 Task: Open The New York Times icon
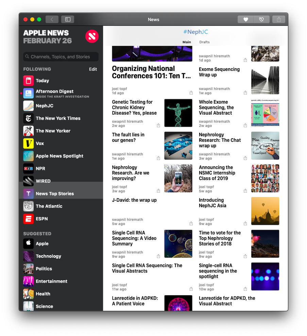click(29, 118)
